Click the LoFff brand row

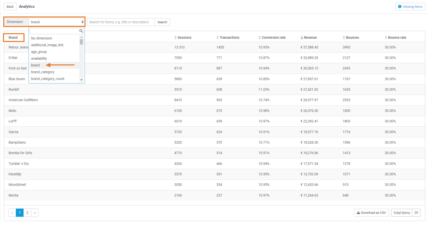(214, 121)
